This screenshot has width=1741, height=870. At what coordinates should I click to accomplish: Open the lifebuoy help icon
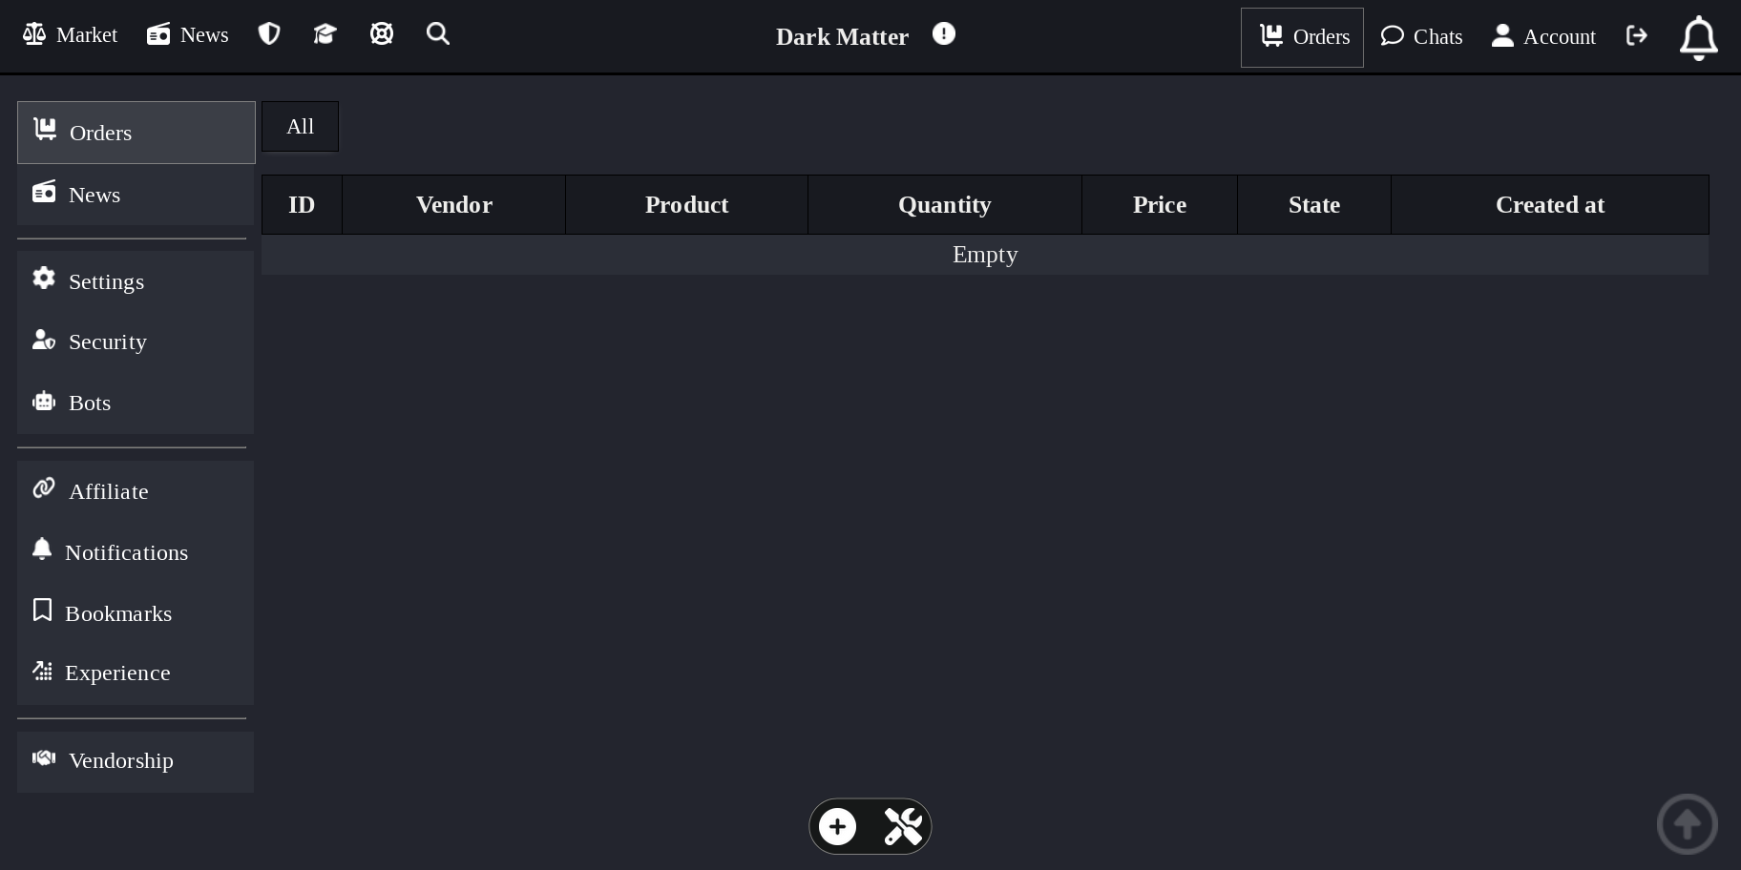coord(381,33)
